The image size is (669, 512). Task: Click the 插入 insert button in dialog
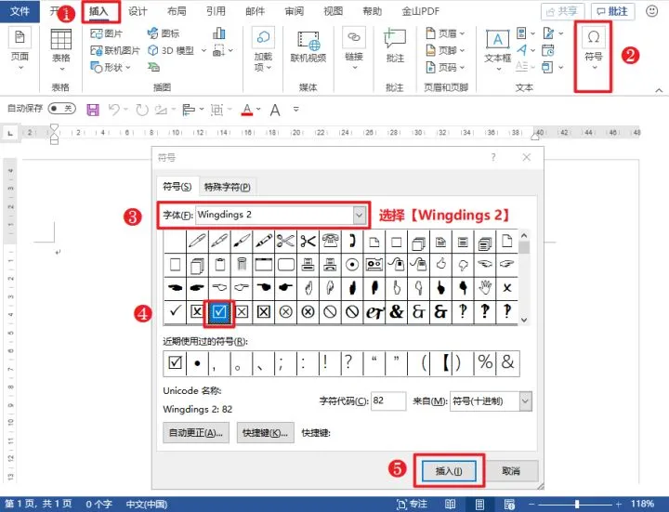pyautogui.click(x=449, y=471)
